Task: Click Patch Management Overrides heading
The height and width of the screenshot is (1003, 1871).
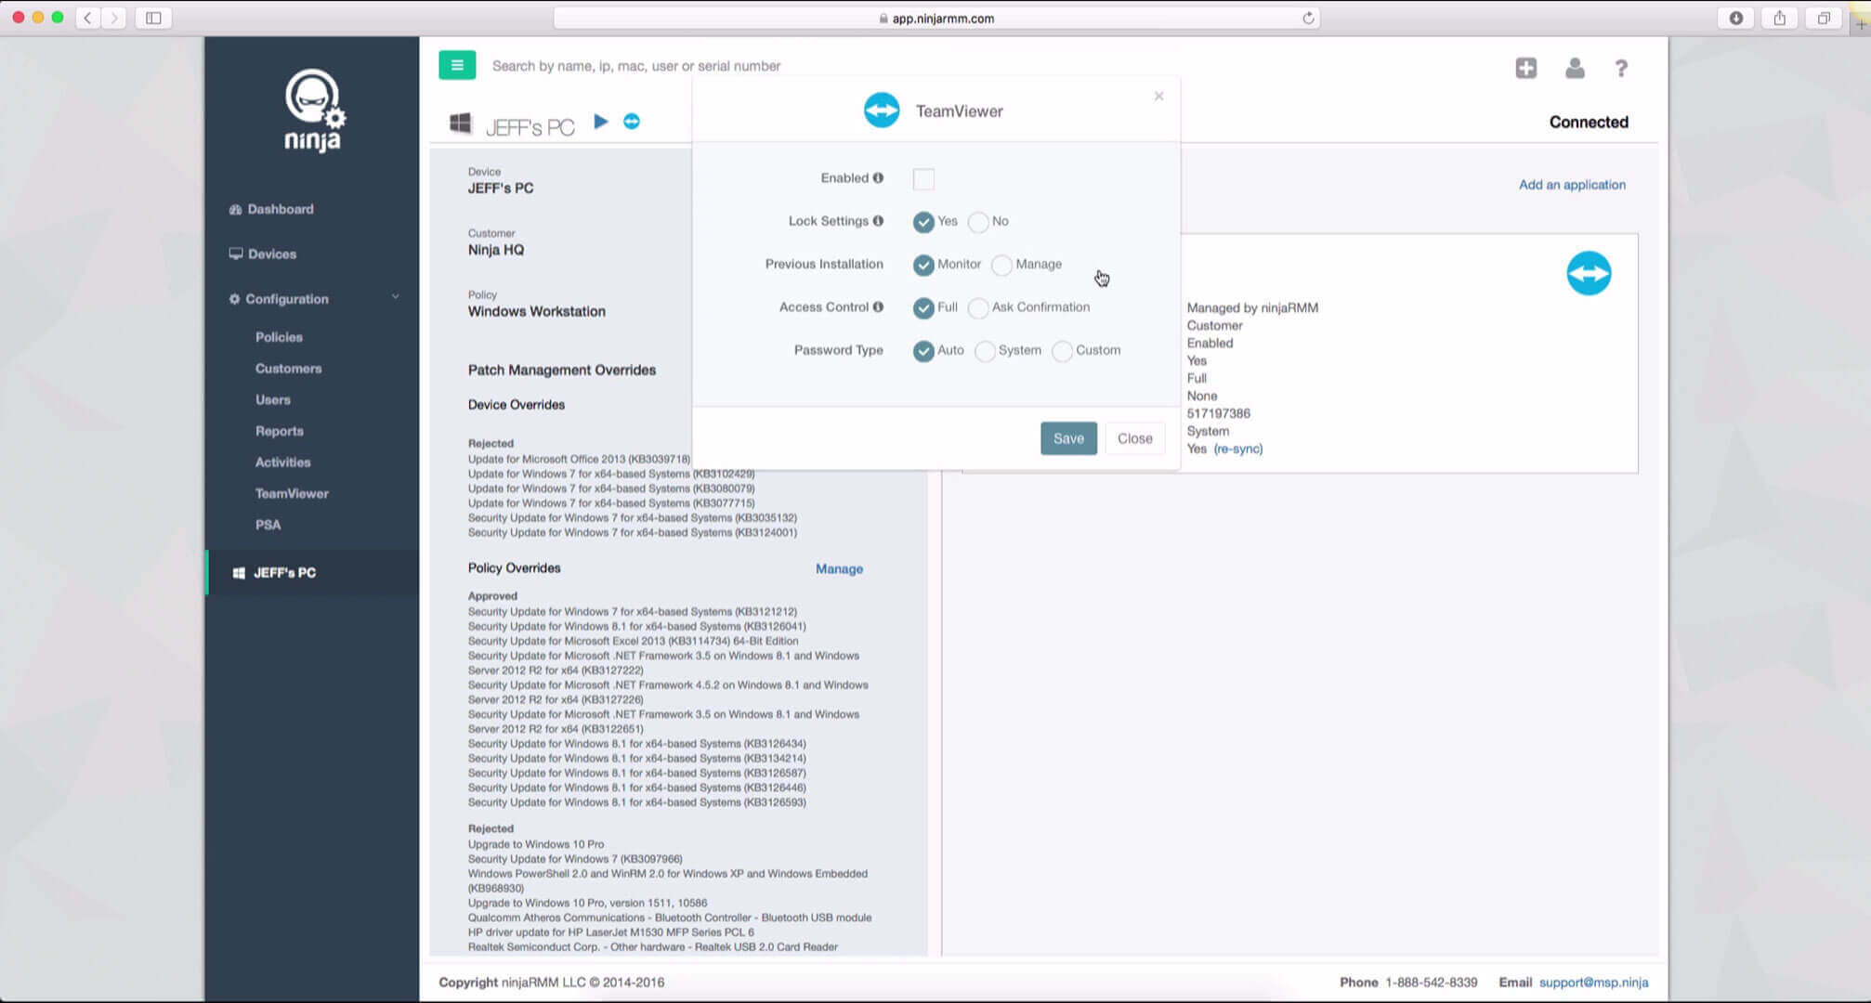Action: (x=562, y=370)
